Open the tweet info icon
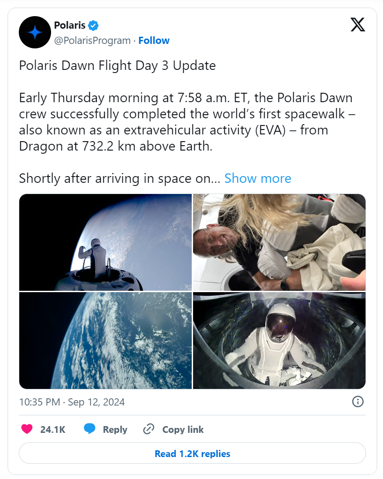The height and width of the screenshot is (479, 383). coord(357,401)
